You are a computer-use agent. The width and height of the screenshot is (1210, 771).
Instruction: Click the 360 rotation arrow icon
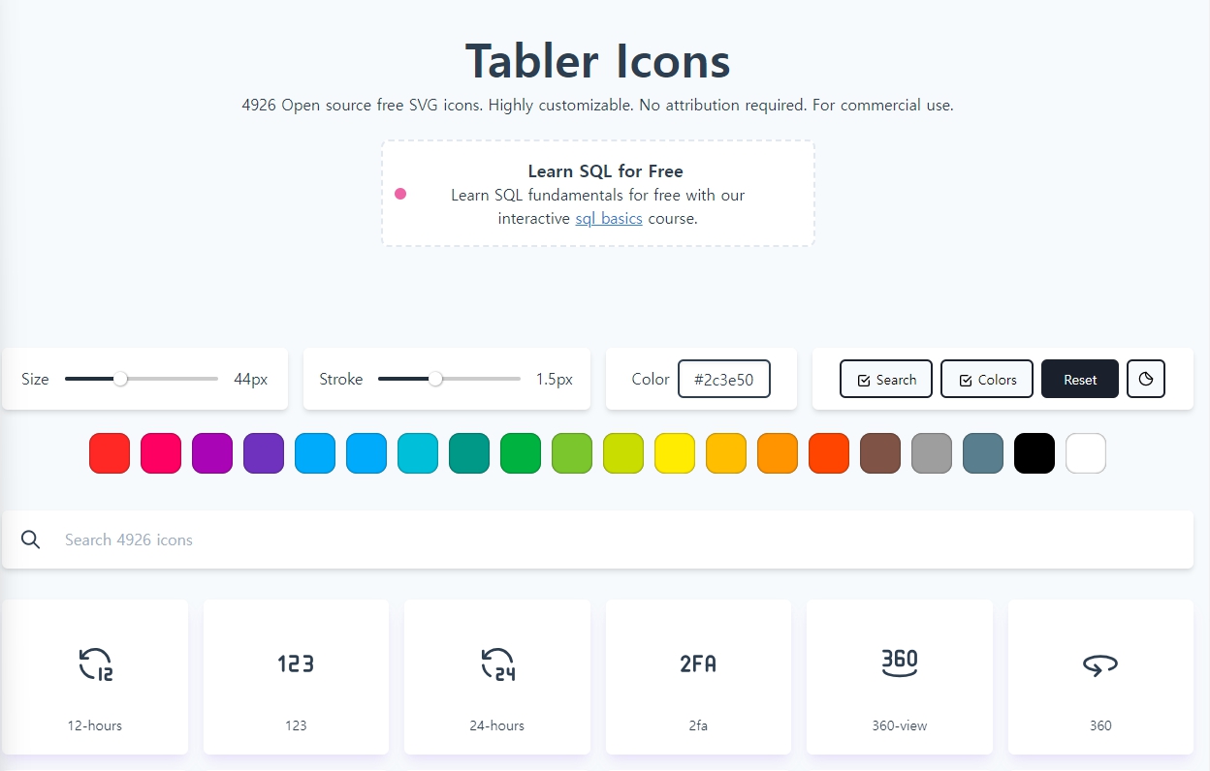click(x=1100, y=664)
